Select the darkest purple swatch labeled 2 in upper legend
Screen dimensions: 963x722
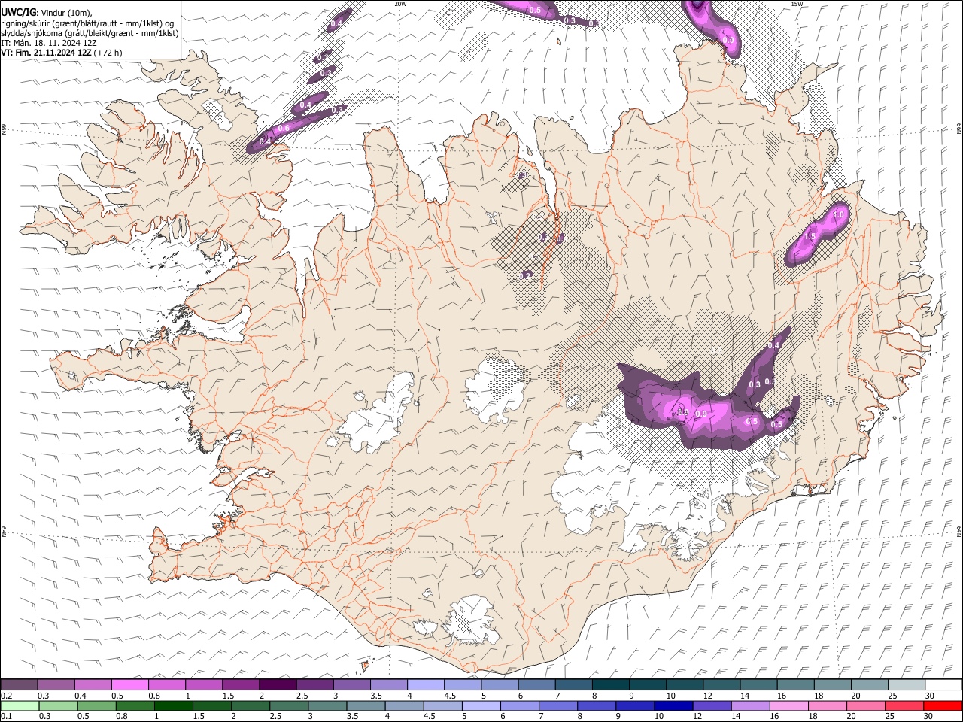[278, 685]
